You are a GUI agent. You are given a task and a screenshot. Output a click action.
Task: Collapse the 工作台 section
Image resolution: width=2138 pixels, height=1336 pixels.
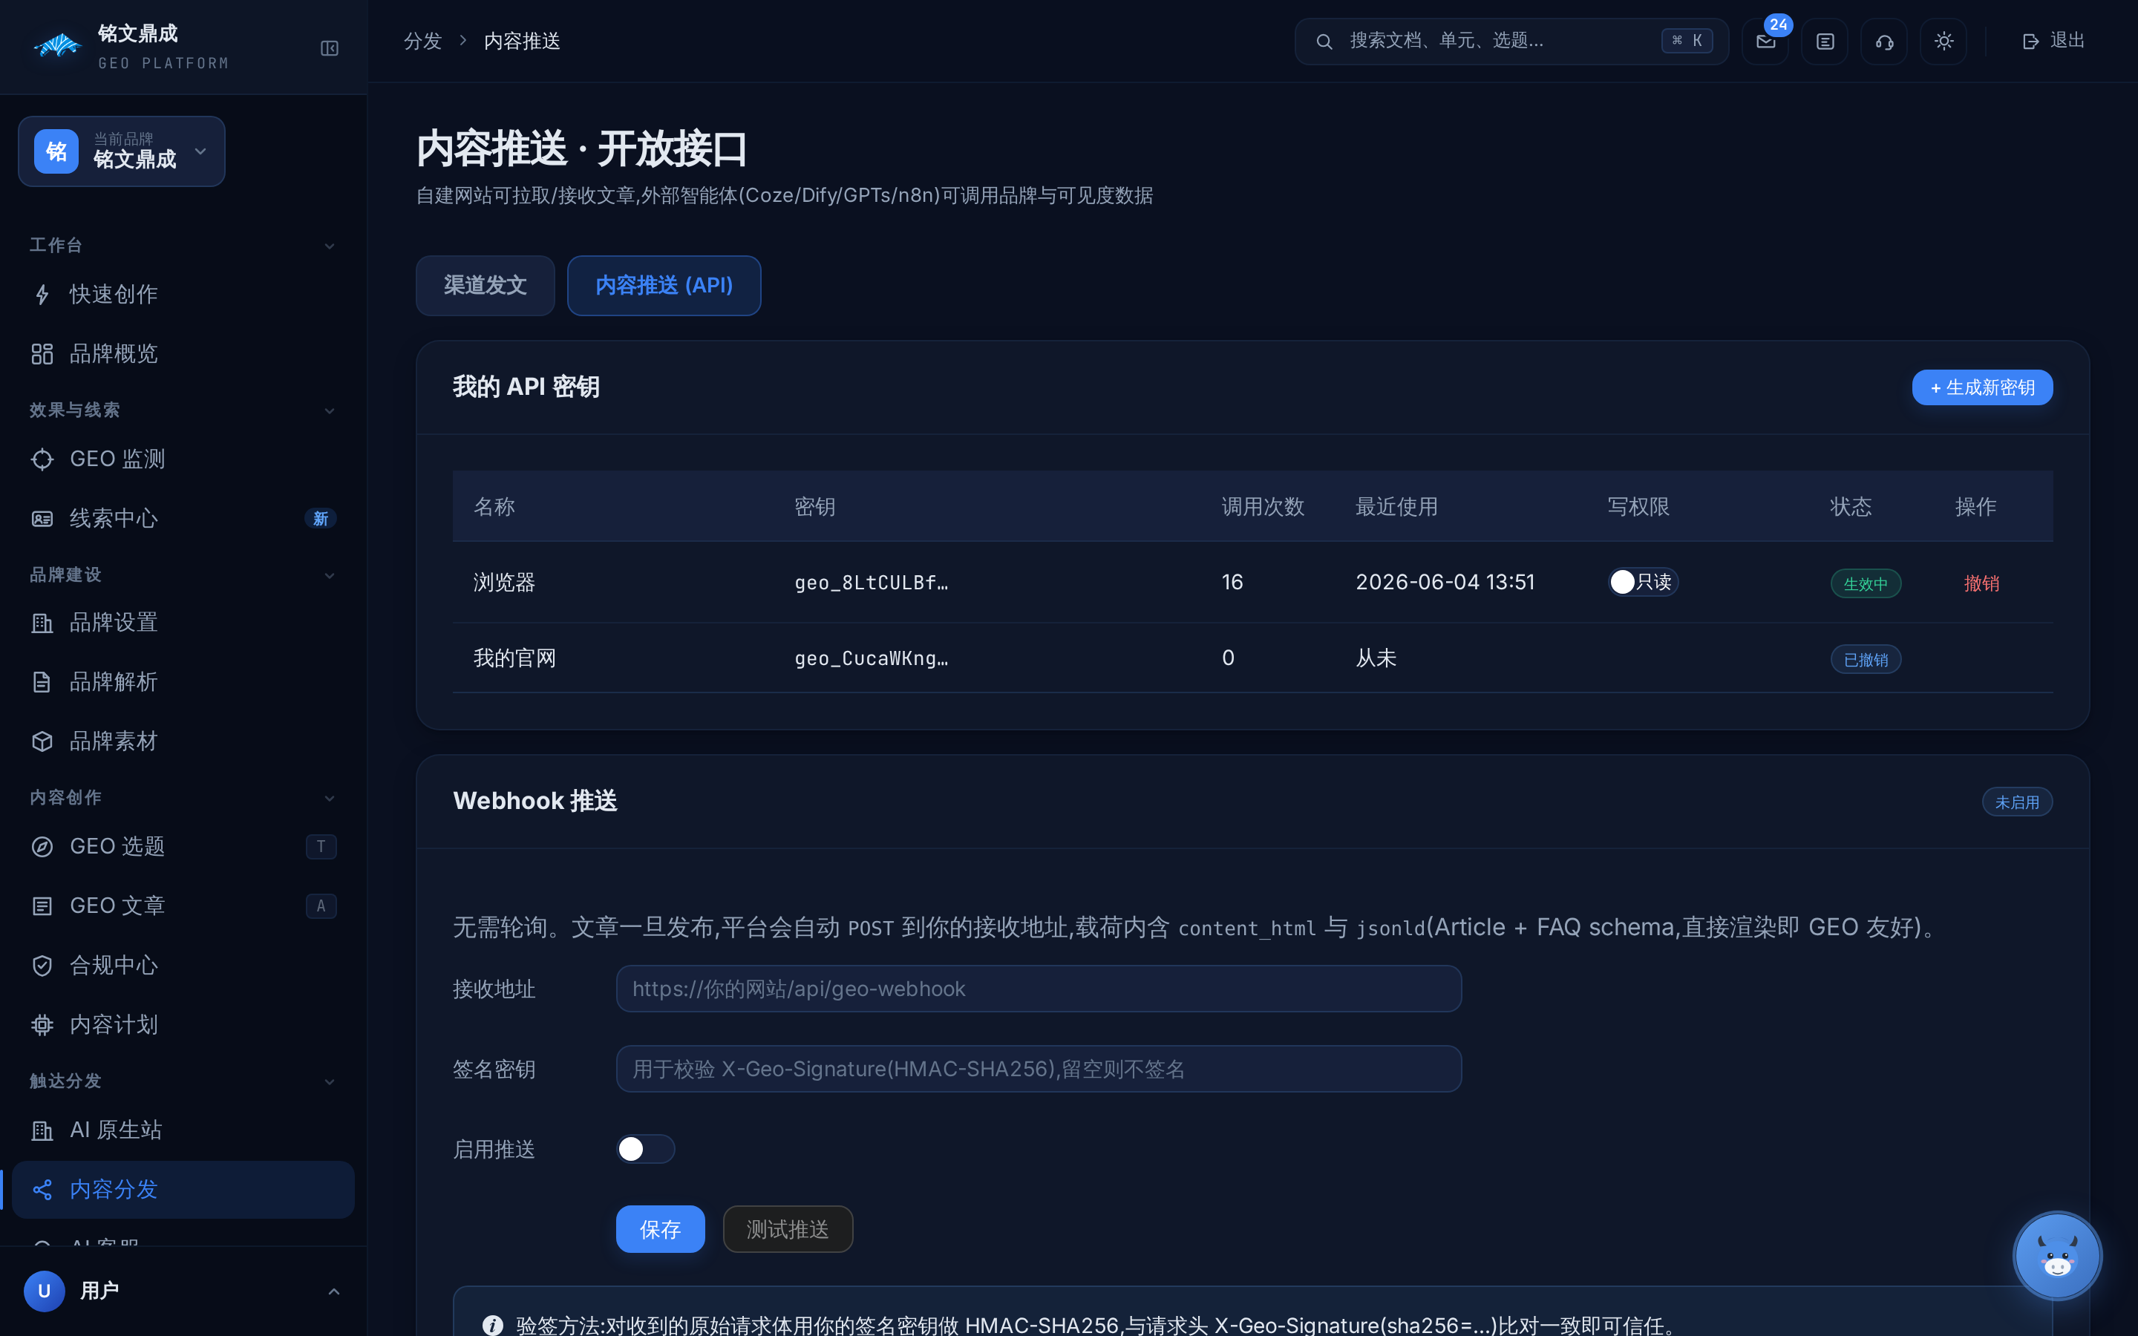(329, 246)
